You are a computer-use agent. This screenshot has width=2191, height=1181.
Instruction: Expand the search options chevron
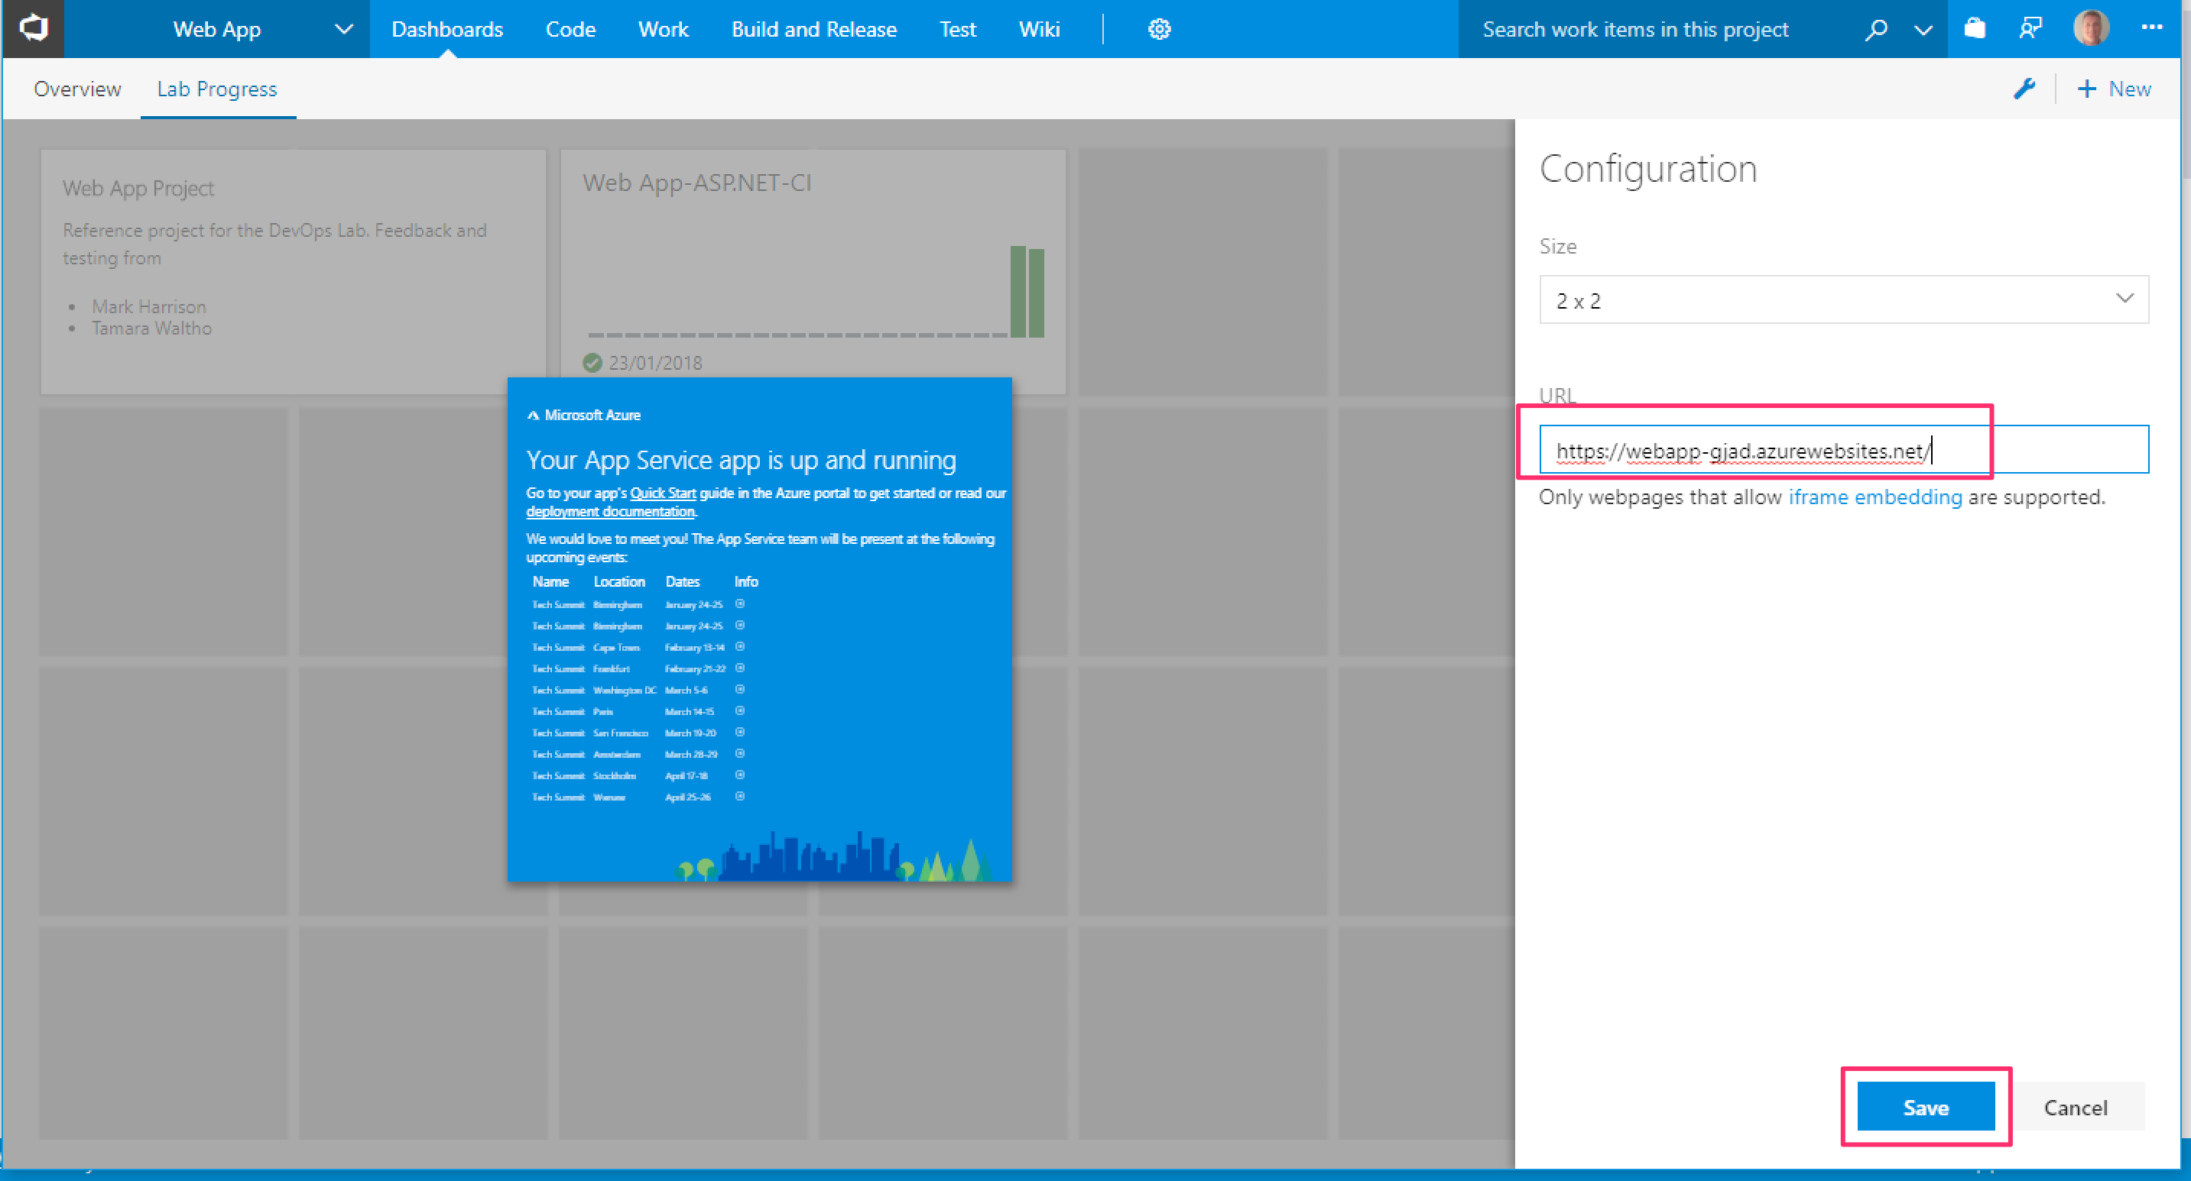[1922, 30]
